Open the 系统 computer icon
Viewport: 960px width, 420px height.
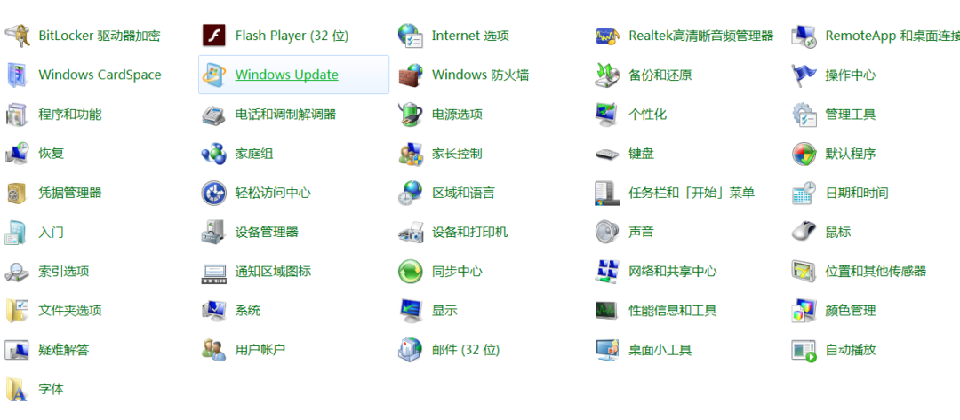pos(214,311)
